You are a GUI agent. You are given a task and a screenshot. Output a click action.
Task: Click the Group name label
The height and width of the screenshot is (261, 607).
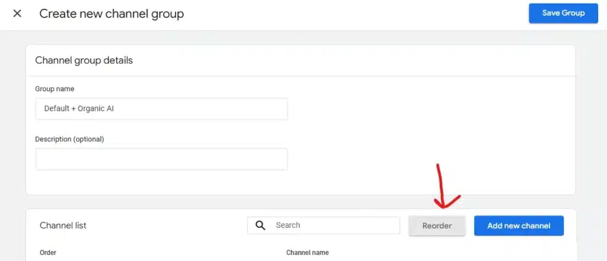point(55,89)
